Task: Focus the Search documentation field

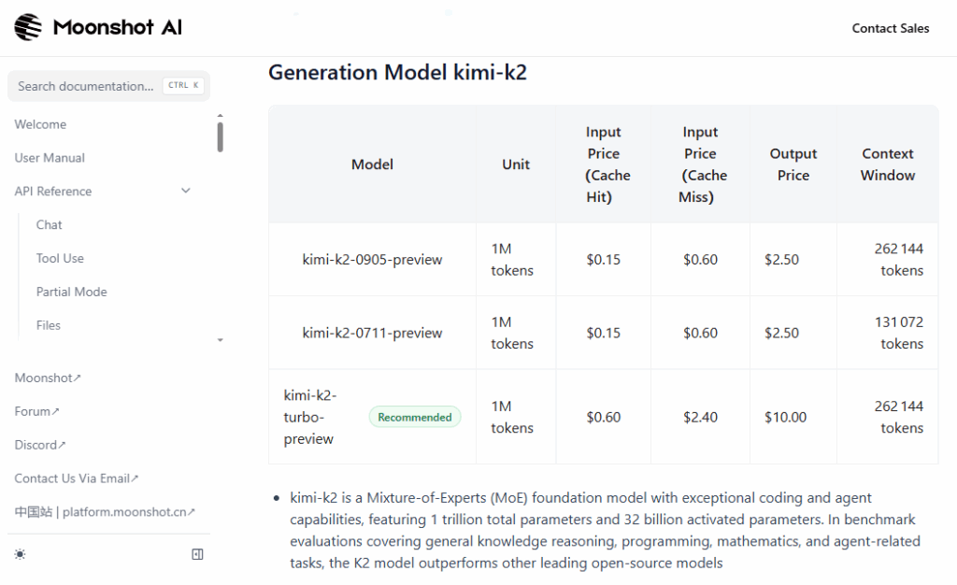Action: point(85,86)
